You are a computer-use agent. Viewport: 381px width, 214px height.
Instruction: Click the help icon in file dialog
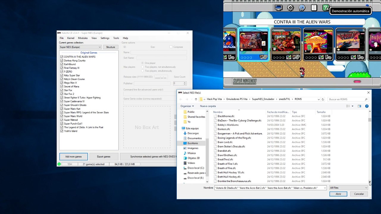(367, 106)
